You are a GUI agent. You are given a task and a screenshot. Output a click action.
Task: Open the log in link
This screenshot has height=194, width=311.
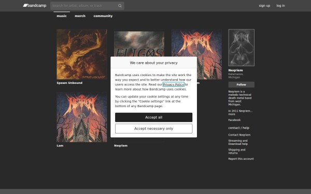click(280, 6)
